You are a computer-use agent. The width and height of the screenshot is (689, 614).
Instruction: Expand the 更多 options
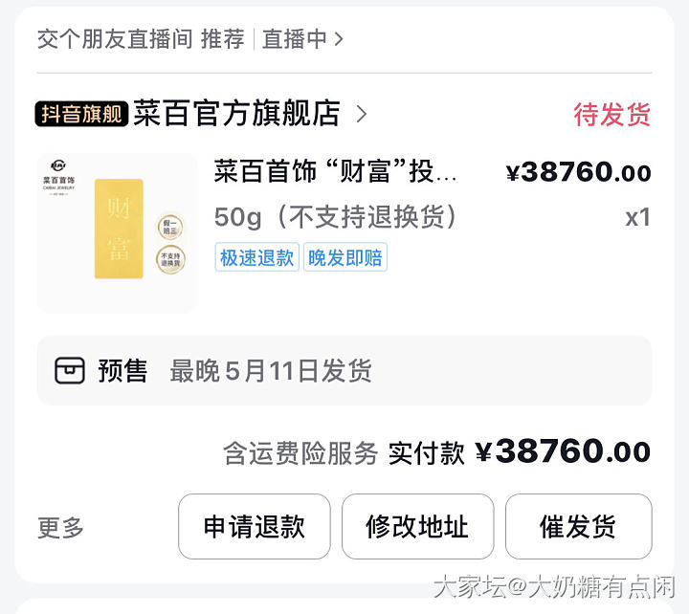point(61,527)
